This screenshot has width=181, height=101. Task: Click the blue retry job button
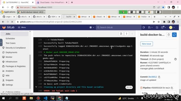point(174,35)
